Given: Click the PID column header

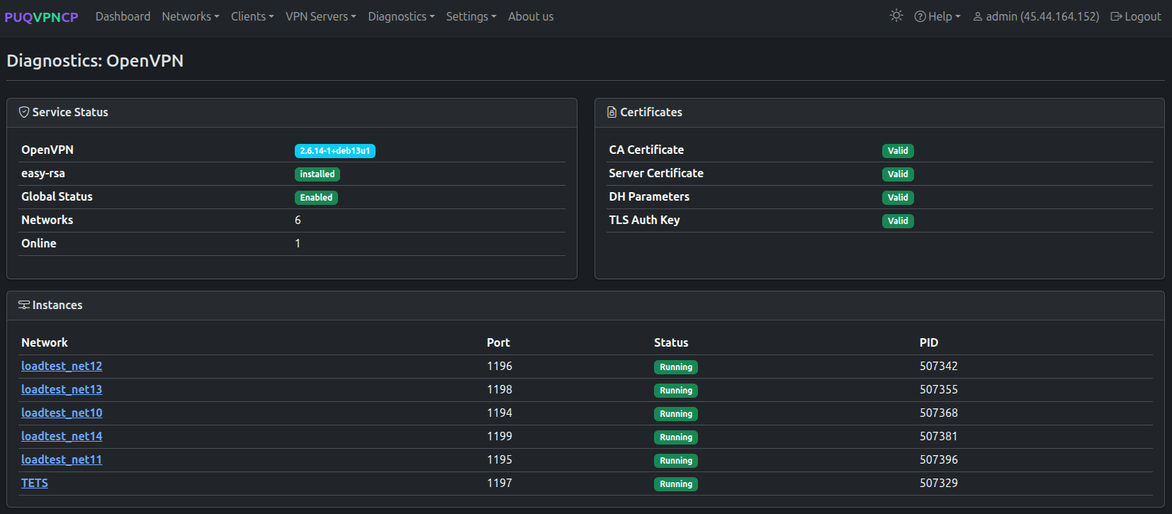Looking at the screenshot, I should 929,342.
